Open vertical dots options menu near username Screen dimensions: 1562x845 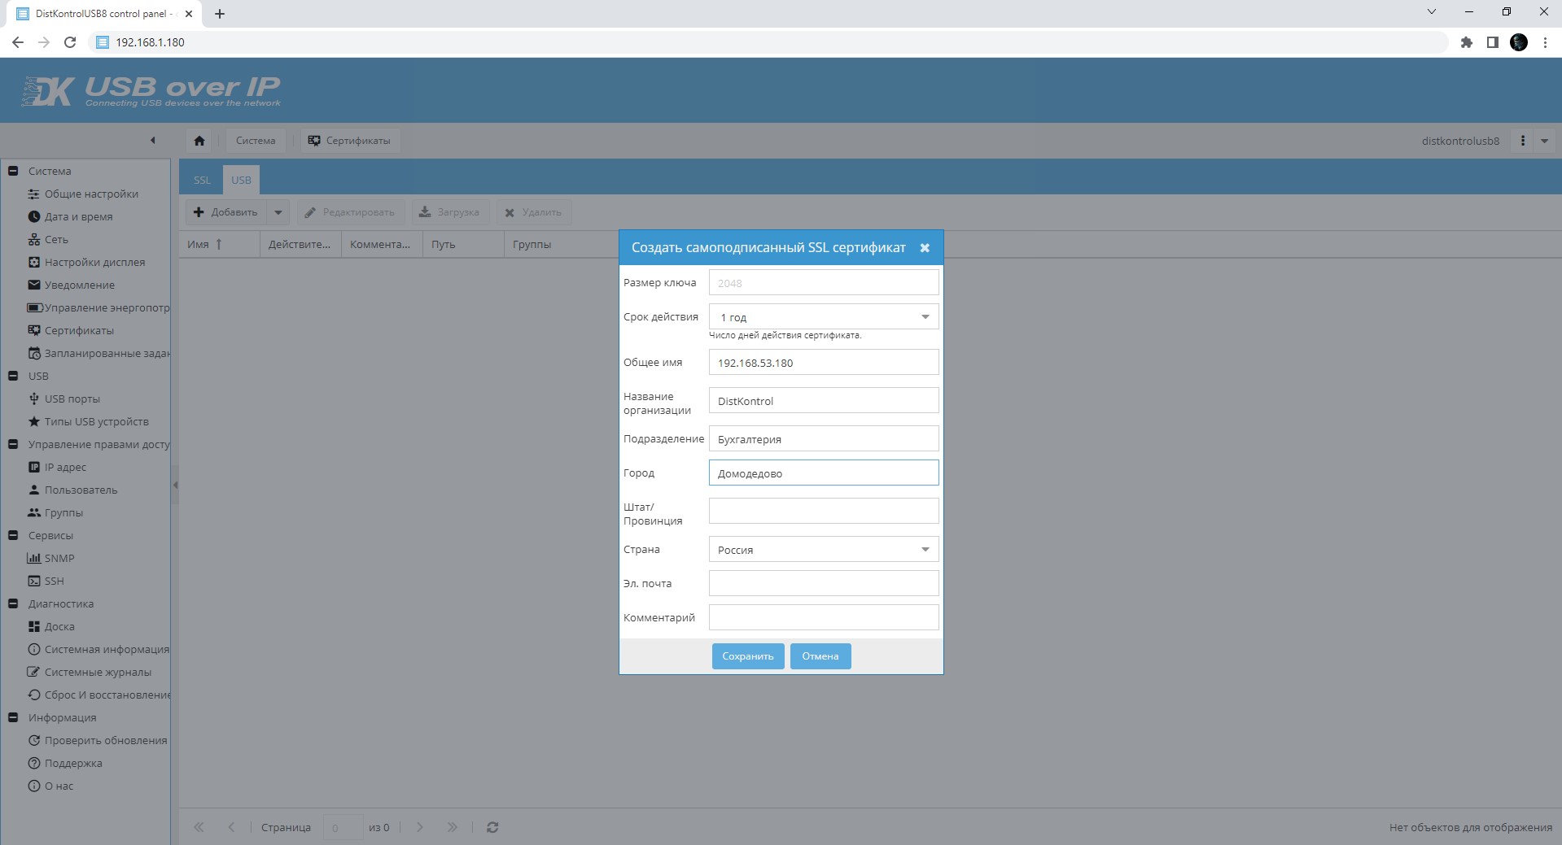(x=1523, y=141)
